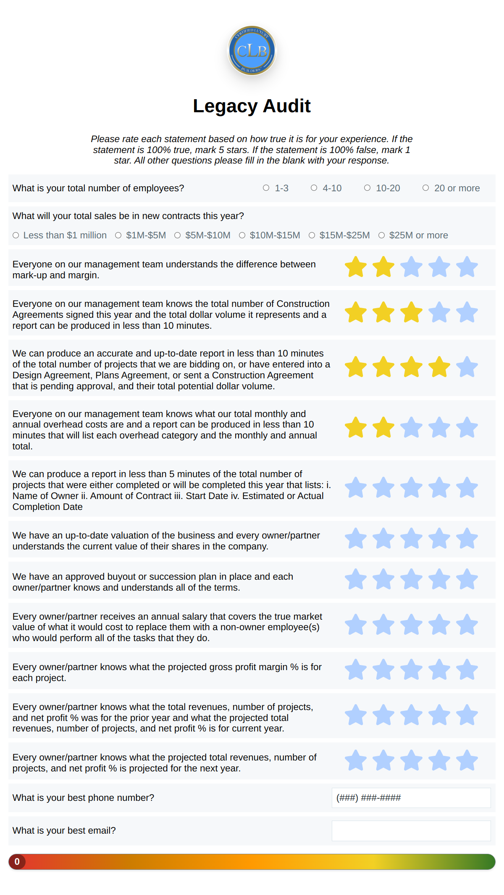The width and height of the screenshot is (504, 895).
Task: Select 1-3 employees radio option
Action: pyautogui.click(x=266, y=188)
